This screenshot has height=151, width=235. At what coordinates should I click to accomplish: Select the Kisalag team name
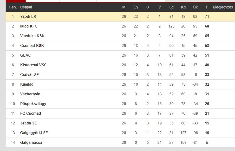27,84
